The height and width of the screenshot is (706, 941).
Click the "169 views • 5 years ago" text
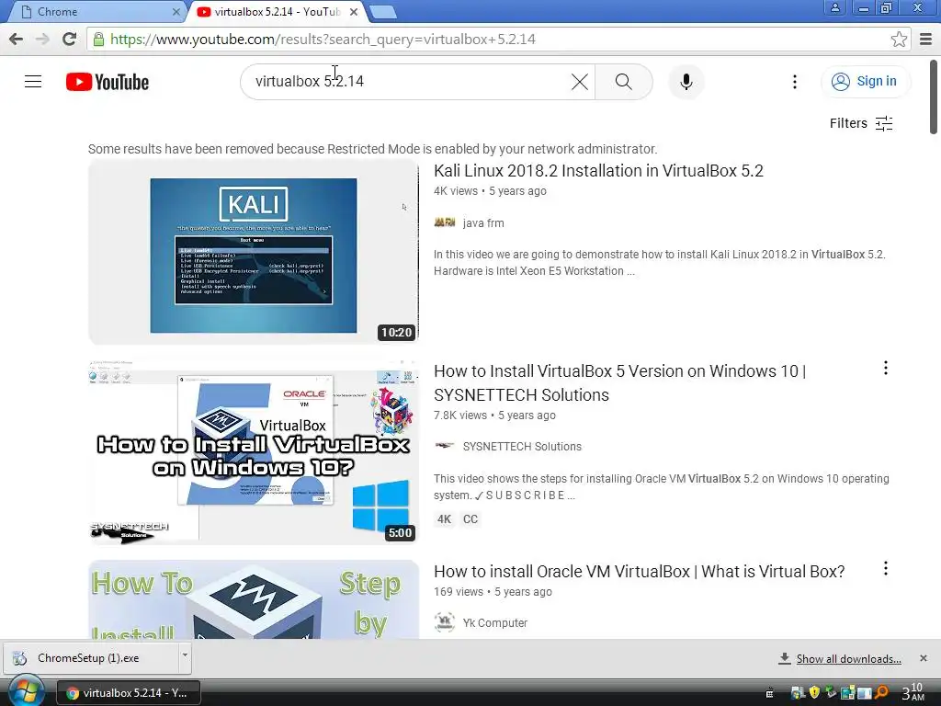point(493,592)
